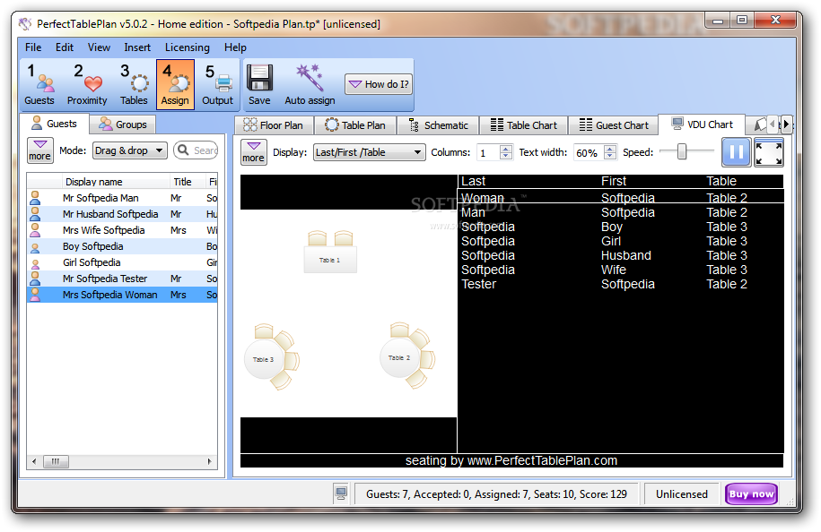
Task: Decrease the Columns value
Action: click(505, 156)
